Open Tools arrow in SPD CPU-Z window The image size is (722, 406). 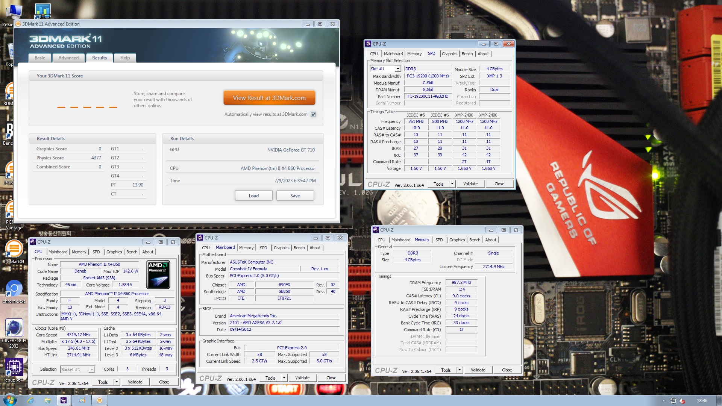tap(452, 184)
